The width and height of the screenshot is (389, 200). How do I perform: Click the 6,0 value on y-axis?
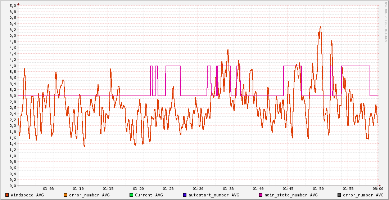12,6
